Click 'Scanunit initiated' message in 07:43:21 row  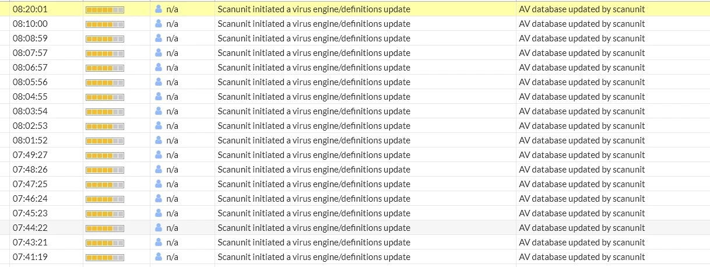point(314,243)
